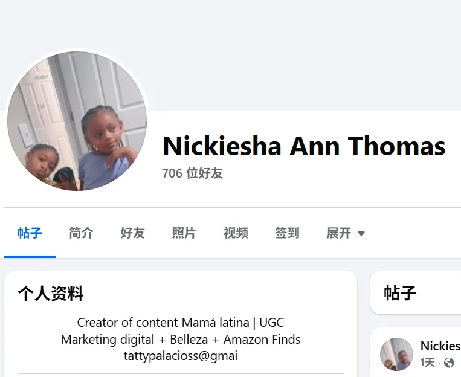Expand the 展开 more-tabs menu

point(346,233)
